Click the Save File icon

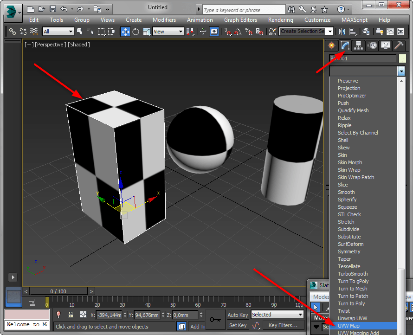52,9
